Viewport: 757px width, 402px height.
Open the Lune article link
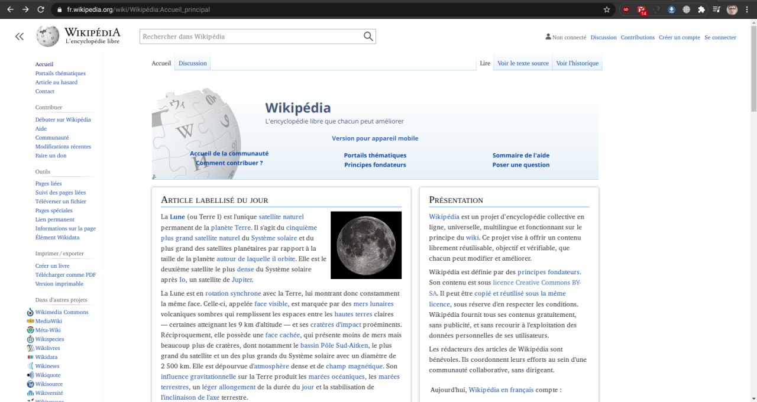[177, 217]
